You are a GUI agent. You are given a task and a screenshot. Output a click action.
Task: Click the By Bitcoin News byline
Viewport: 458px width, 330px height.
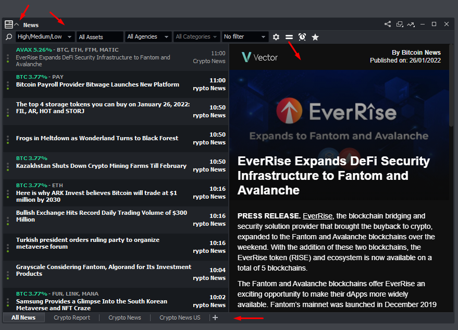[x=416, y=53]
